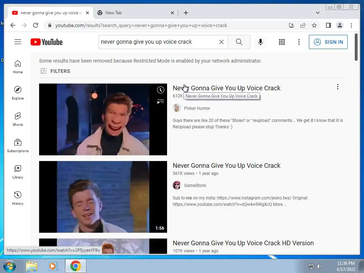
Task: Play the 1:56 video thumbnail
Action: coord(103,197)
